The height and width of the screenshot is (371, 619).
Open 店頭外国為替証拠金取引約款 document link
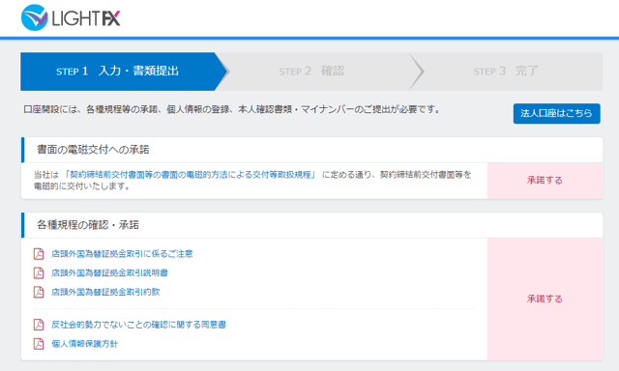coord(105,292)
